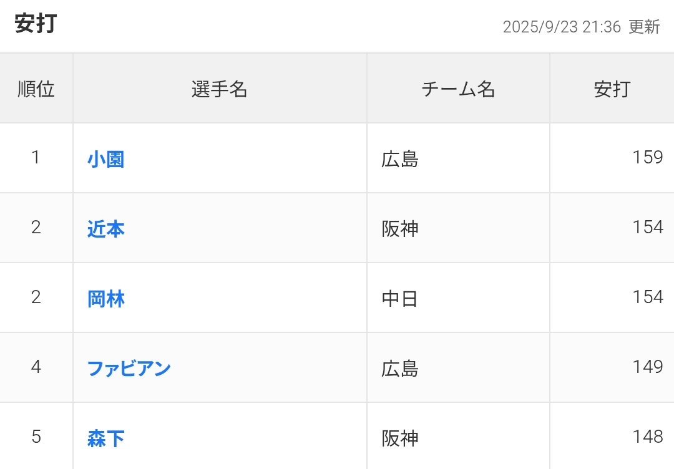This screenshot has width=674, height=469.
Task: Click team cell 阪神 in 近本 row
Action: (x=400, y=230)
